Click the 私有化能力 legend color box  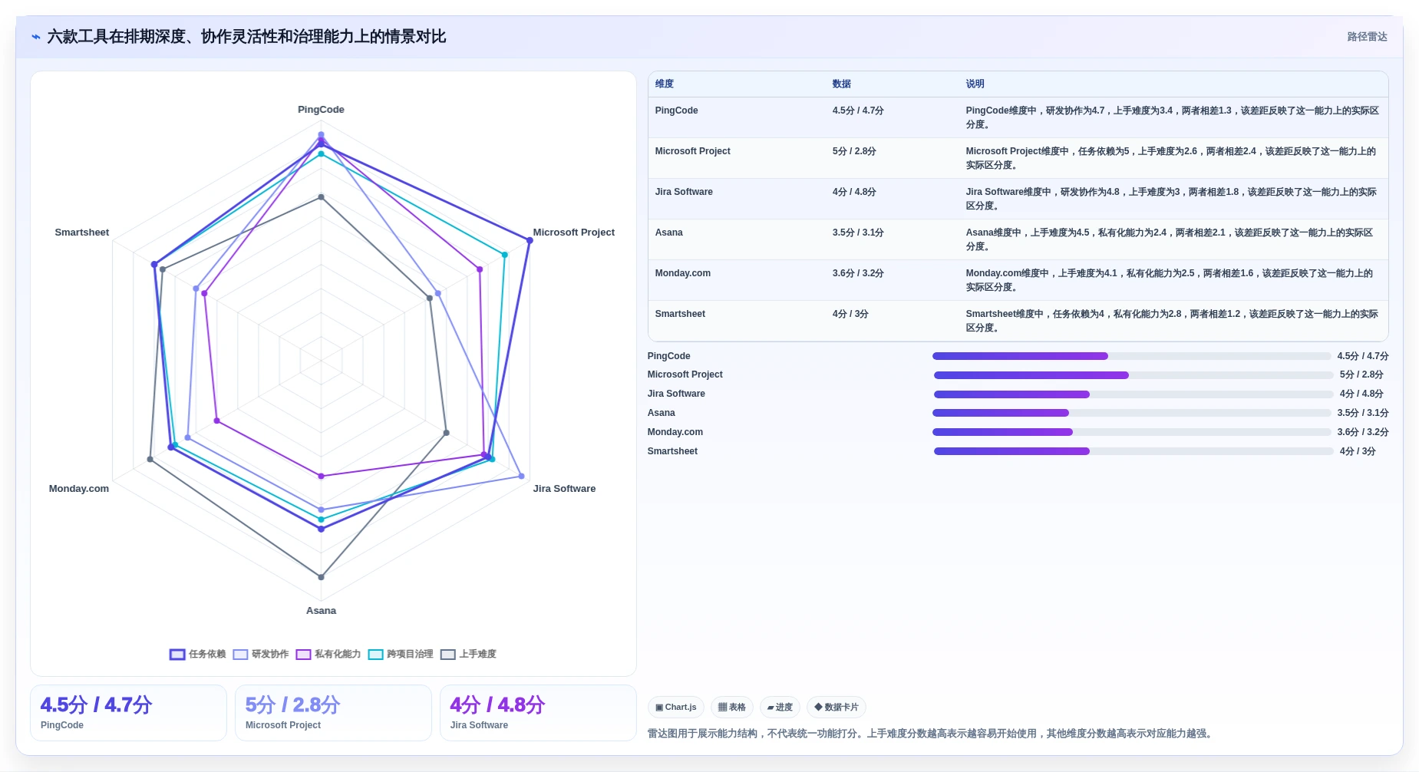tap(303, 655)
